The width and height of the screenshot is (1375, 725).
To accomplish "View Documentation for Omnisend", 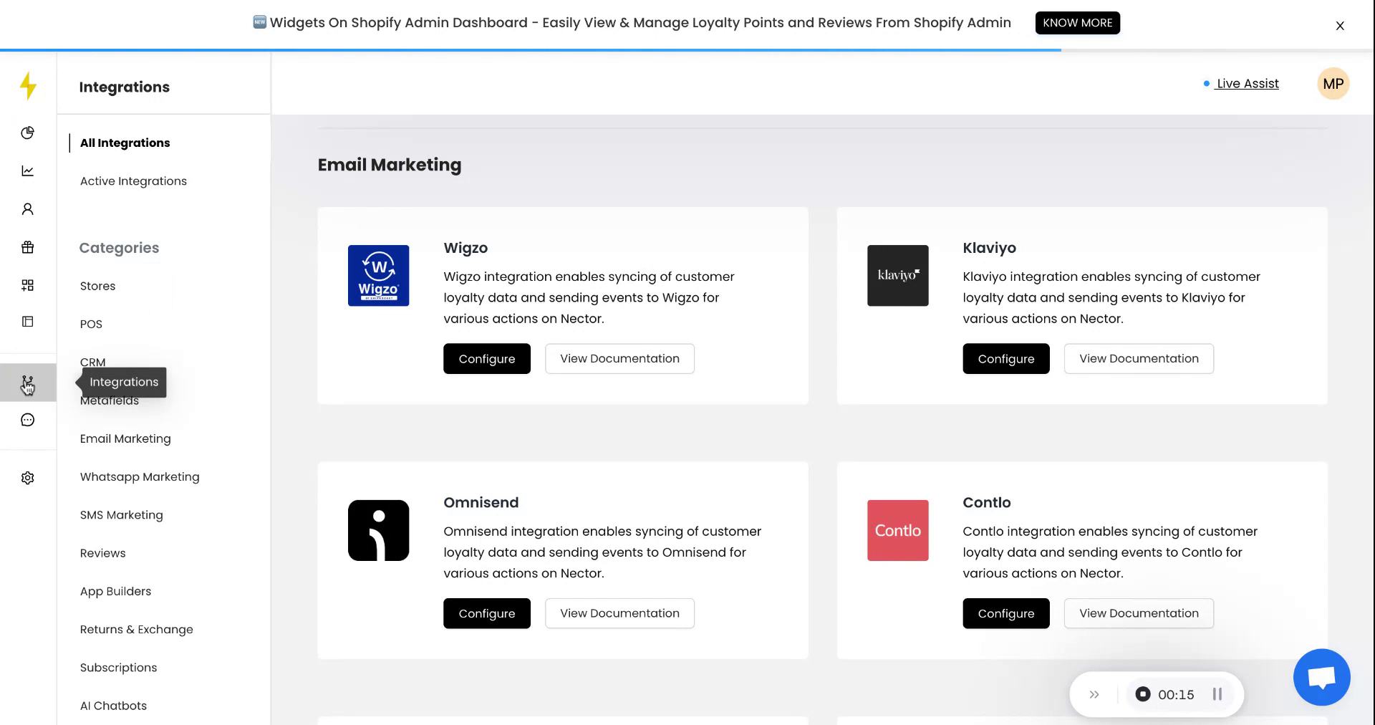I will pyautogui.click(x=619, y=613).
